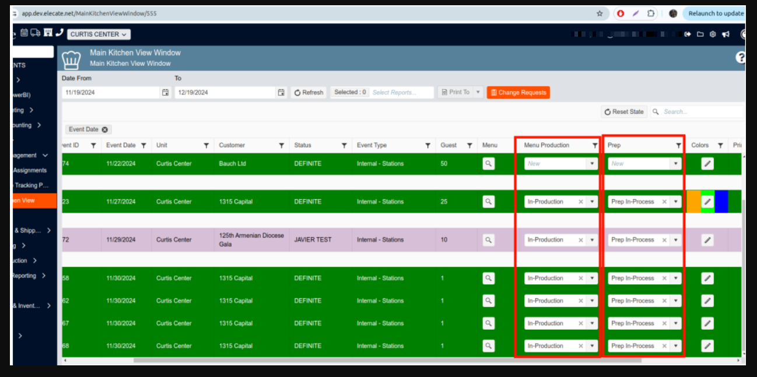Clear In-Production value in the JAVIER TEST row
This screenshot has width=757, height=377.
580,240
